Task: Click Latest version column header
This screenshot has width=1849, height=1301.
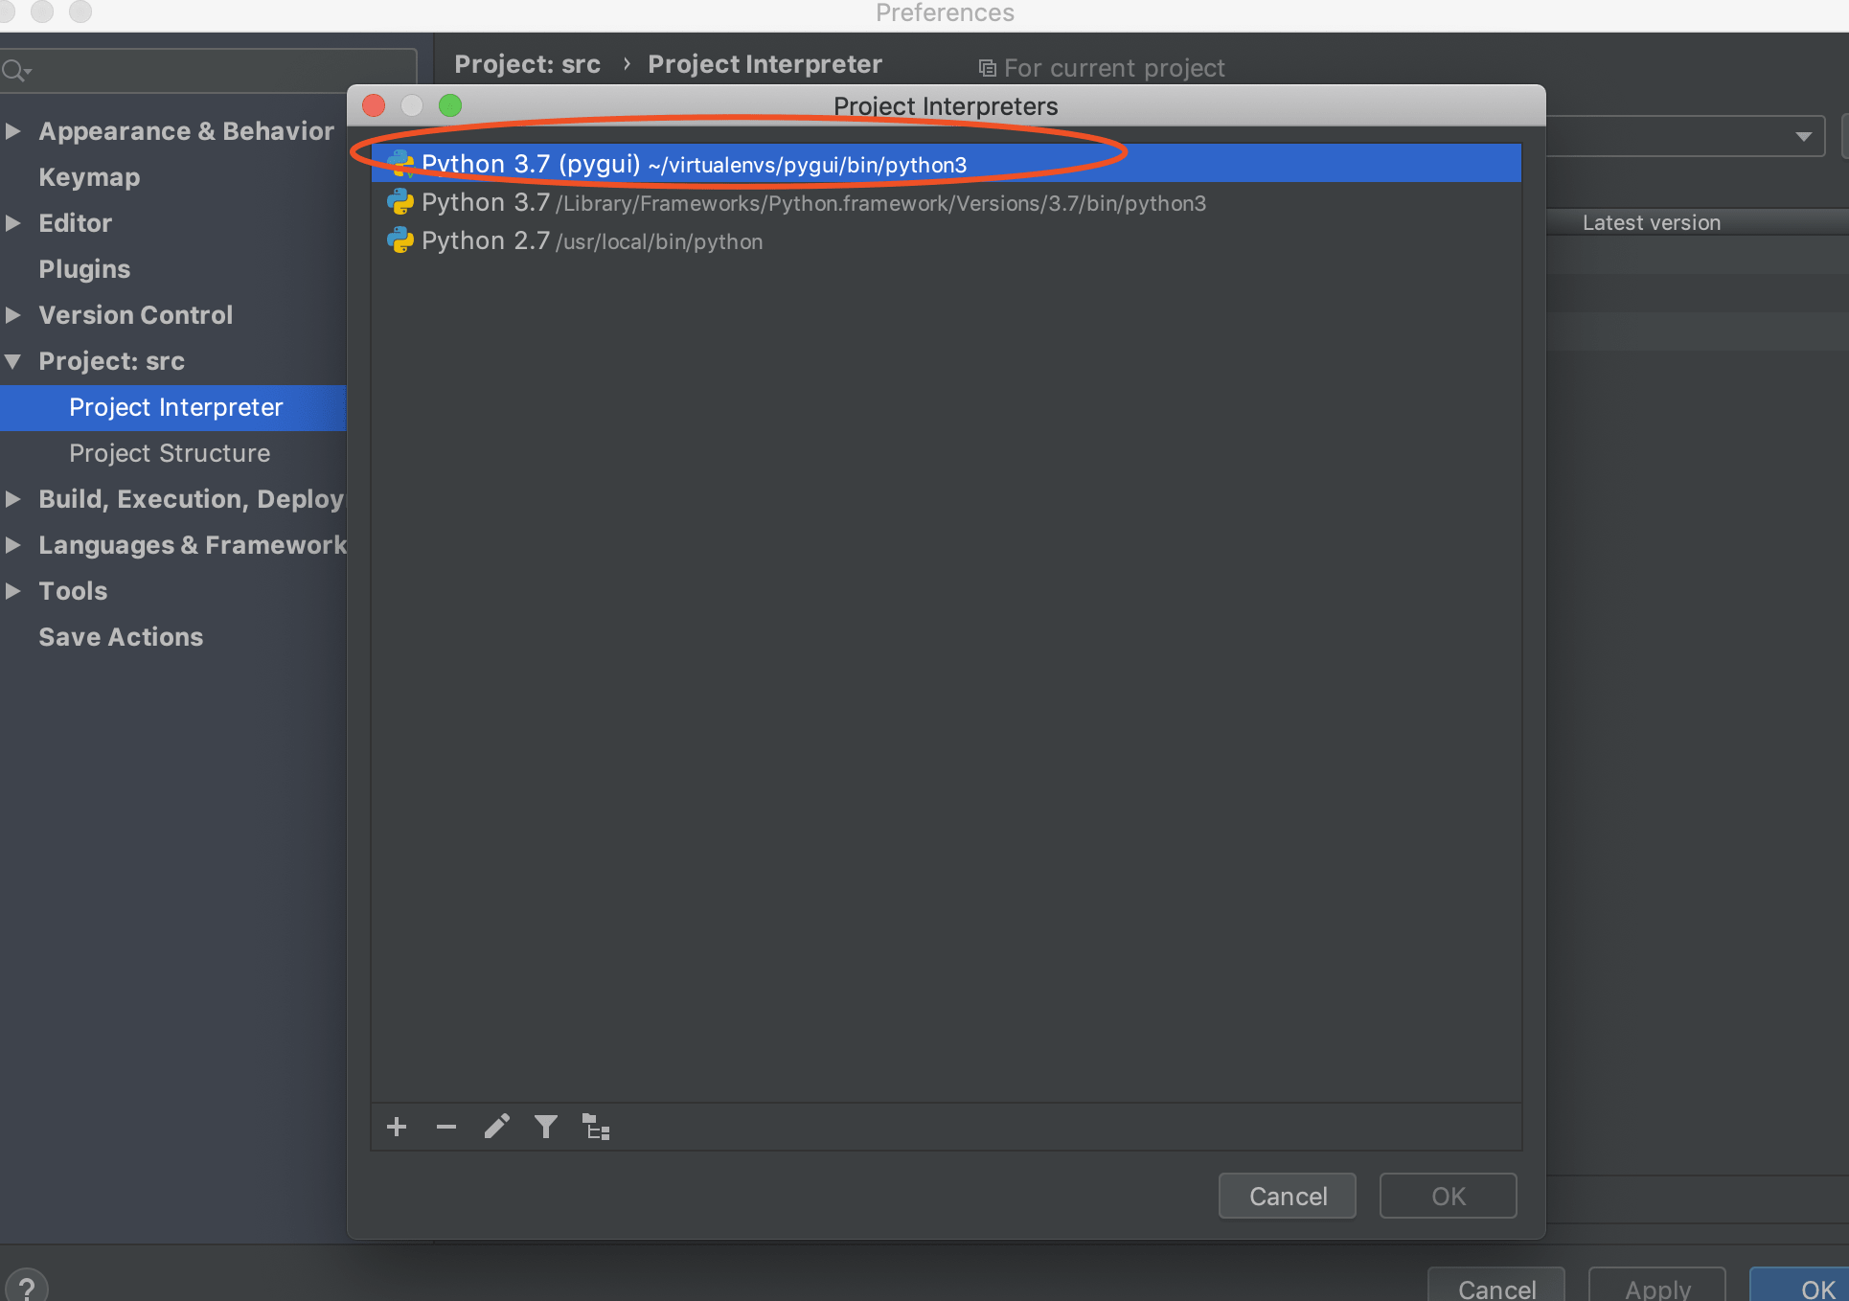Action: (1652, 222)
